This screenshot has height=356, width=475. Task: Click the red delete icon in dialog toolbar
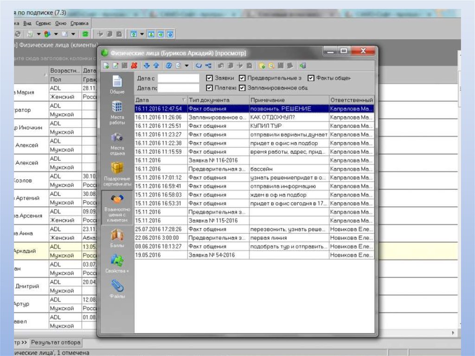[x=134, y=65]
